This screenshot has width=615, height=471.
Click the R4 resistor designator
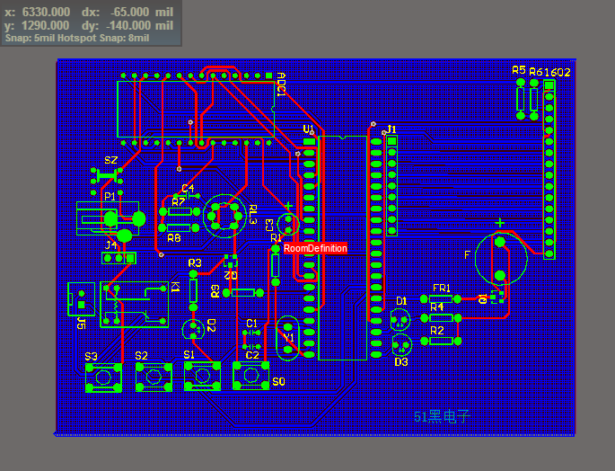(x=437, y=307)
